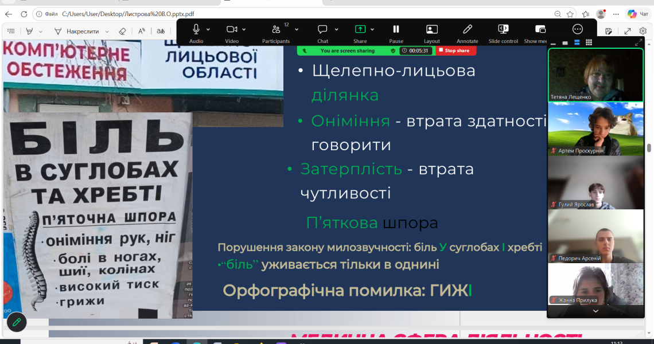Image resolution: width=654 pixels, height=344 pixels.
Task: Start the Annotate tool
Action: [467, 29]
